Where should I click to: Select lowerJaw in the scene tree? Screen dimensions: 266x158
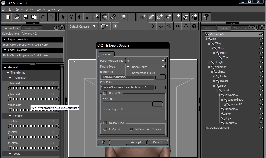[232, 95]
